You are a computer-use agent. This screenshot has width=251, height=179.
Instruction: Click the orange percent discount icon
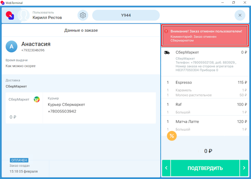(172, 136)
